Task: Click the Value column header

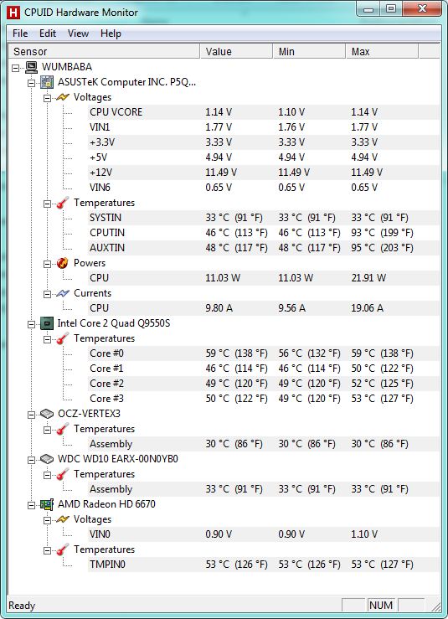Action: (236, 52)
